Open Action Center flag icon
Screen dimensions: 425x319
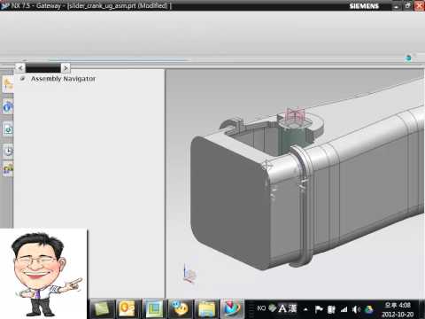319,309
